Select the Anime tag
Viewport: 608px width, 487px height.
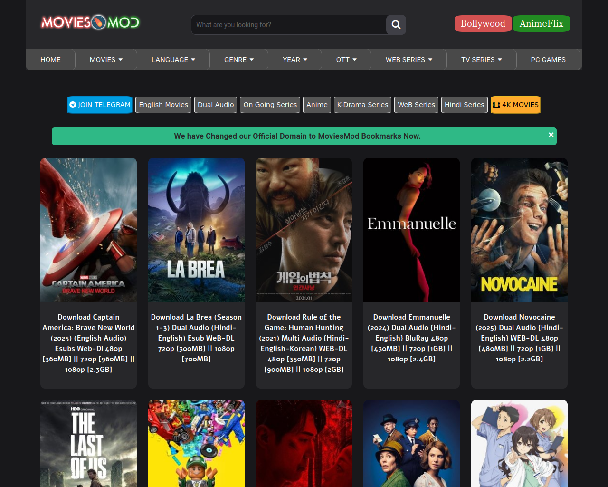(317, 105)
